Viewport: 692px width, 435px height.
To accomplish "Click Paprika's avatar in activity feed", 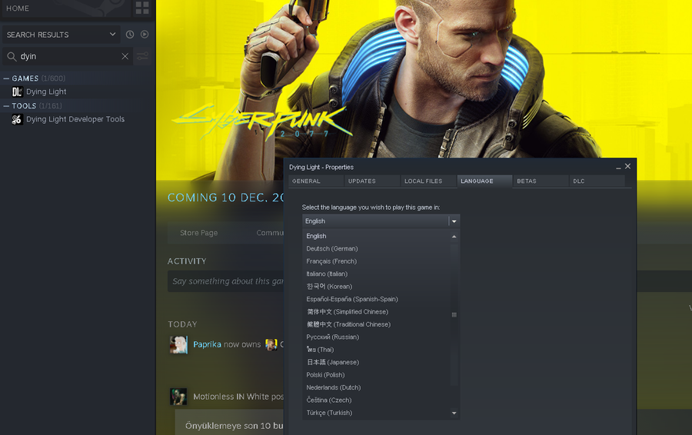I will point(178,344).
